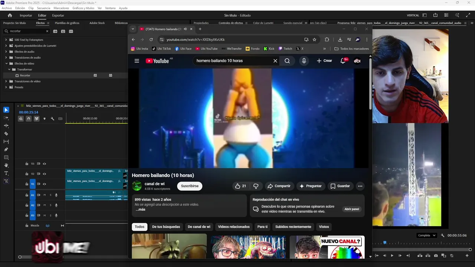
Task: Click the YouTube search magnifier button
Action: (287, 61)
